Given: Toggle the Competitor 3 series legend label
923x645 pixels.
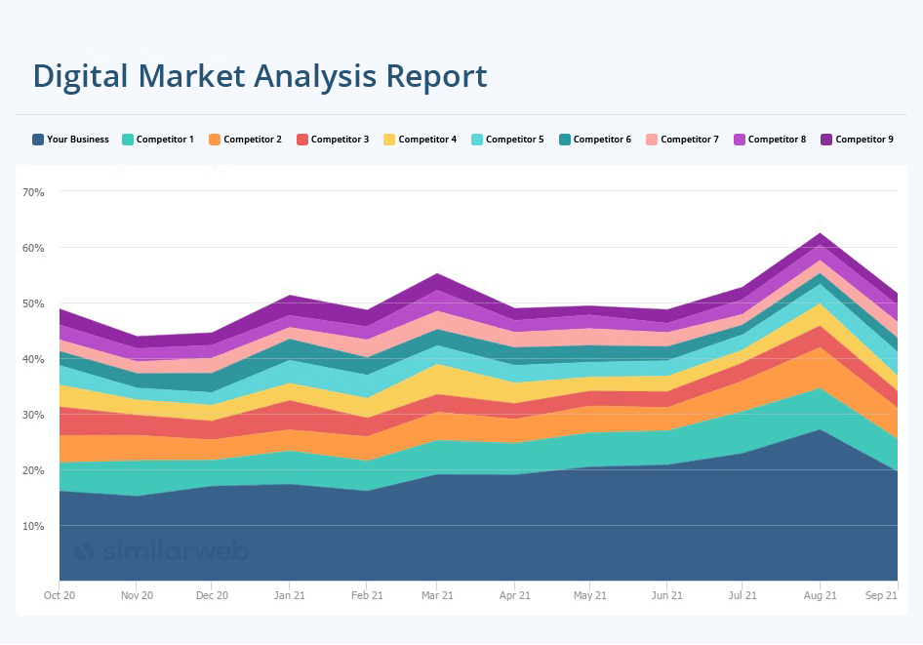Looking at the screenshot, I should tap(340, 140).
